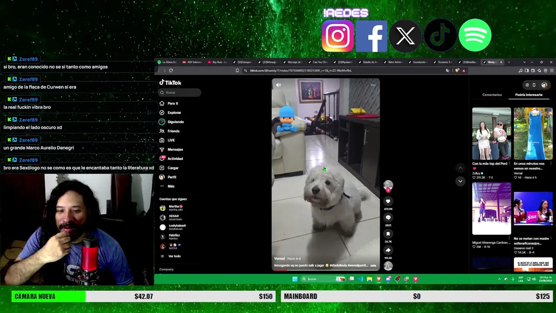The height and width of the screenshot is (313, 556).
Task: Open options for 'En unos minutos nos vemos' card
Action: (x=551, y=164)
